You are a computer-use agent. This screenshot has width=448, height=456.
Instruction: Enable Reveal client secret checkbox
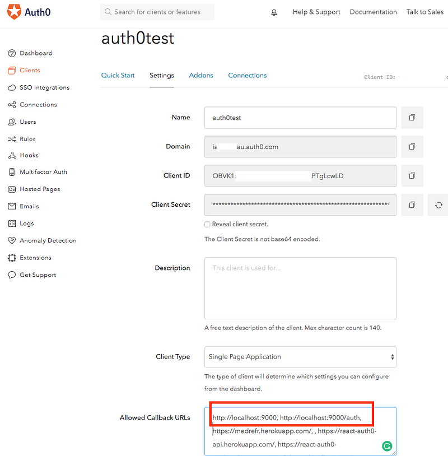[207, 225]
